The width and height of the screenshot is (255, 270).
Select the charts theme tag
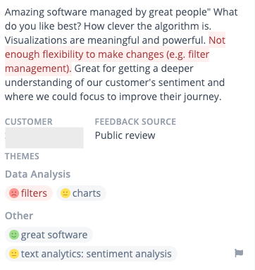pos(81,193)
